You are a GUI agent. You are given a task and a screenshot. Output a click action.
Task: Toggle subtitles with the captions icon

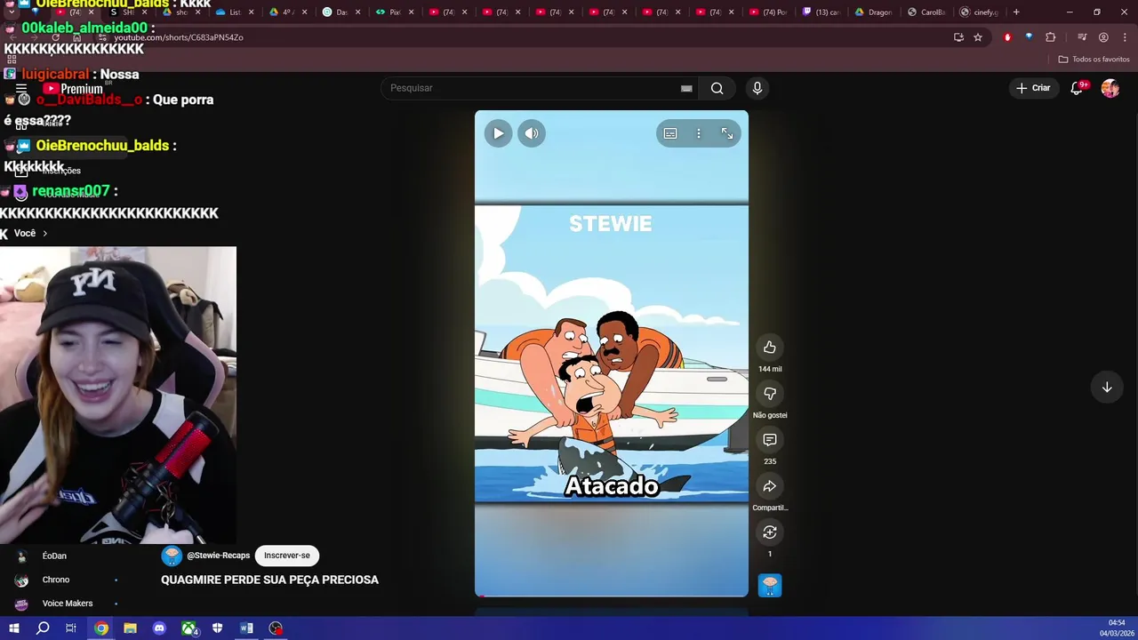click(670, 133)
